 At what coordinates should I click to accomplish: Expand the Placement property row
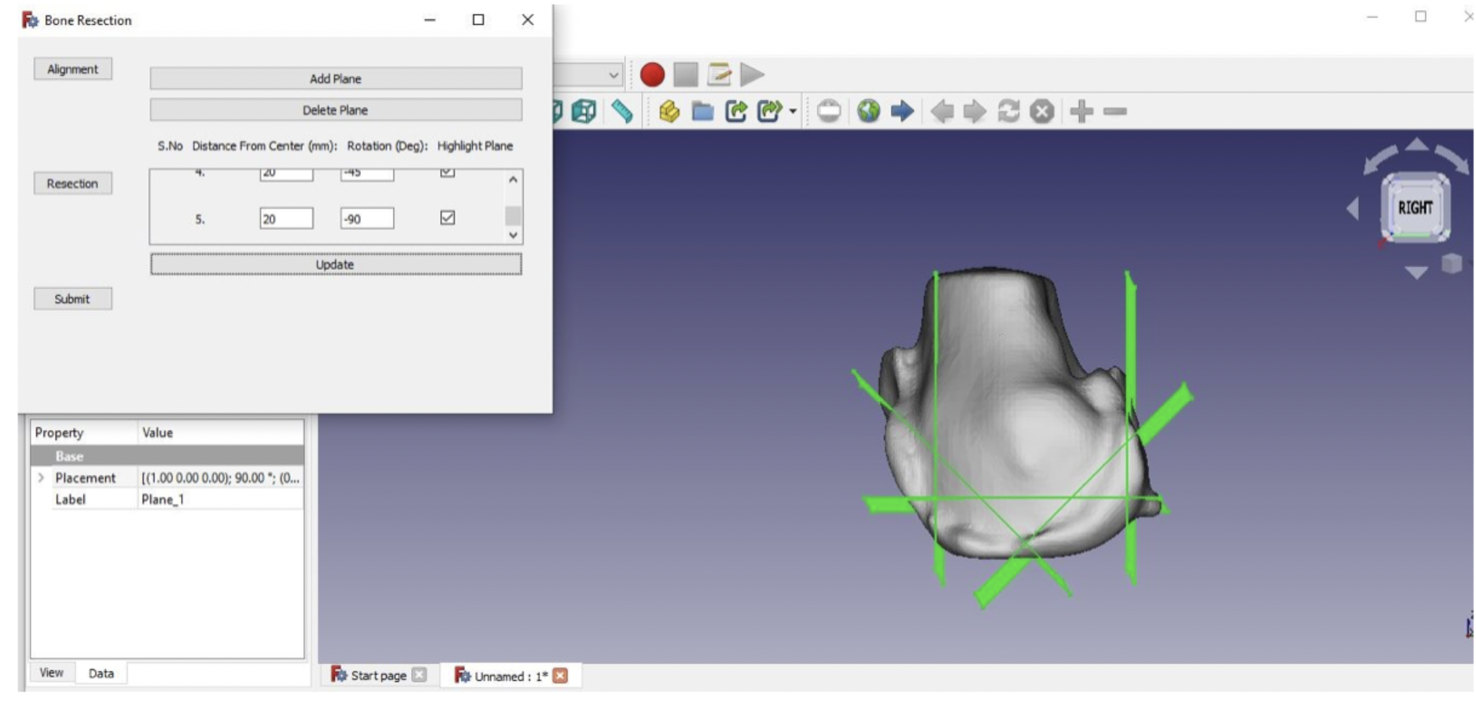(41, 478)
